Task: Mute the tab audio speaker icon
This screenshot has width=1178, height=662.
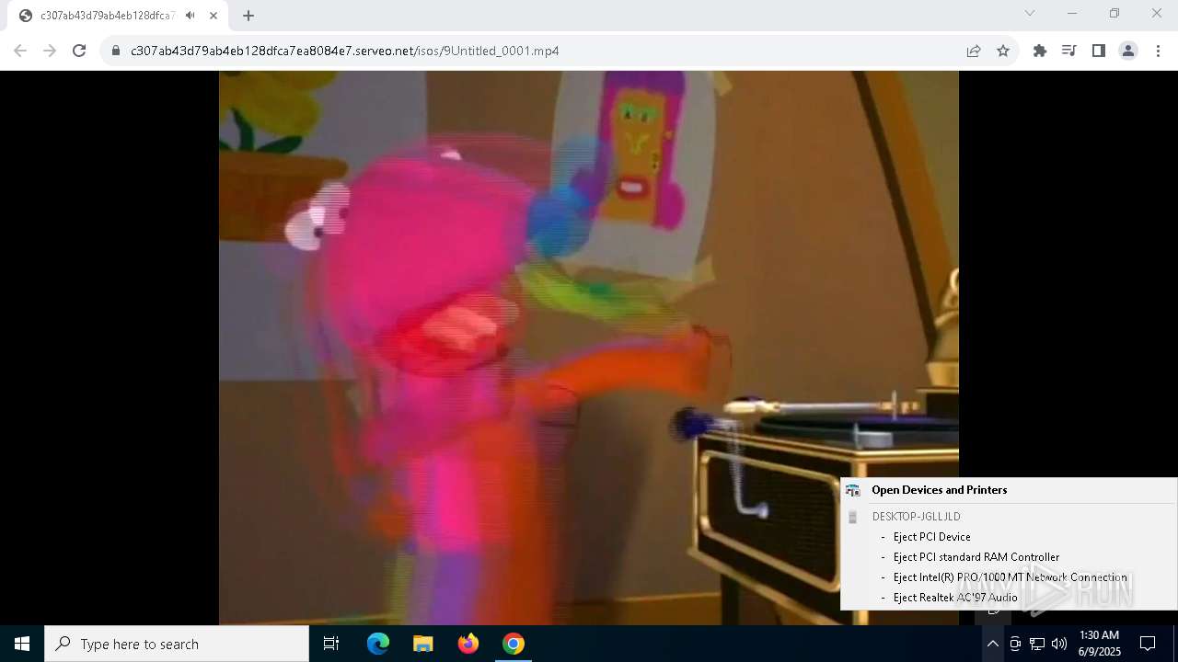Action: pos(190,16)
